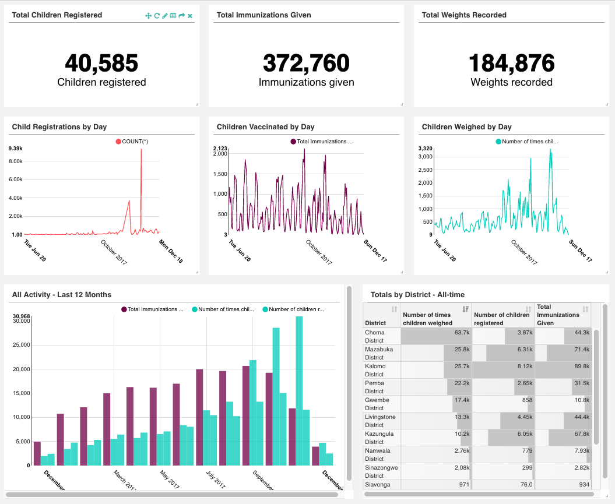
Task: Click the 934 immunizations cell for Siavonga
Action: click(x=563, y=484)
